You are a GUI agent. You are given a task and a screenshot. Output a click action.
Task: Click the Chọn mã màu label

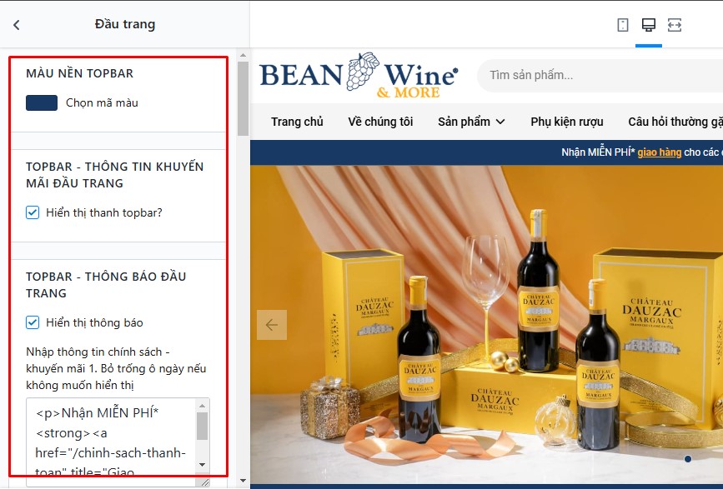click(102, 102)
